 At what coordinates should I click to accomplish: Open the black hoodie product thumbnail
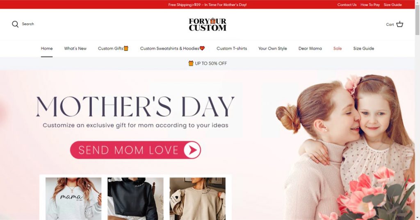(135, 199)
